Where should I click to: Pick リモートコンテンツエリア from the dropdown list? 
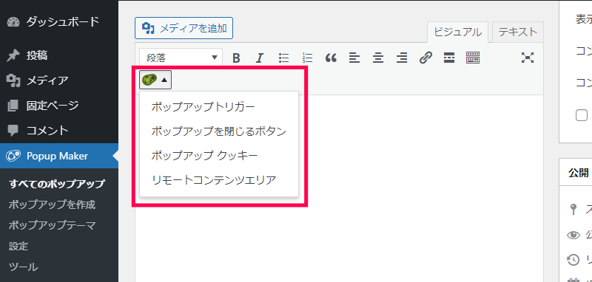(x=214, y=180)
